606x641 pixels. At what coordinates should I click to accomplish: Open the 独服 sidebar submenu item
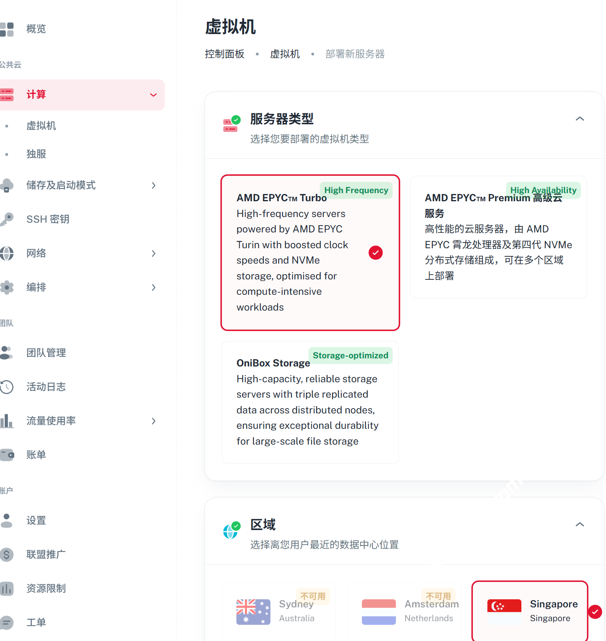[x=36, y=154]
